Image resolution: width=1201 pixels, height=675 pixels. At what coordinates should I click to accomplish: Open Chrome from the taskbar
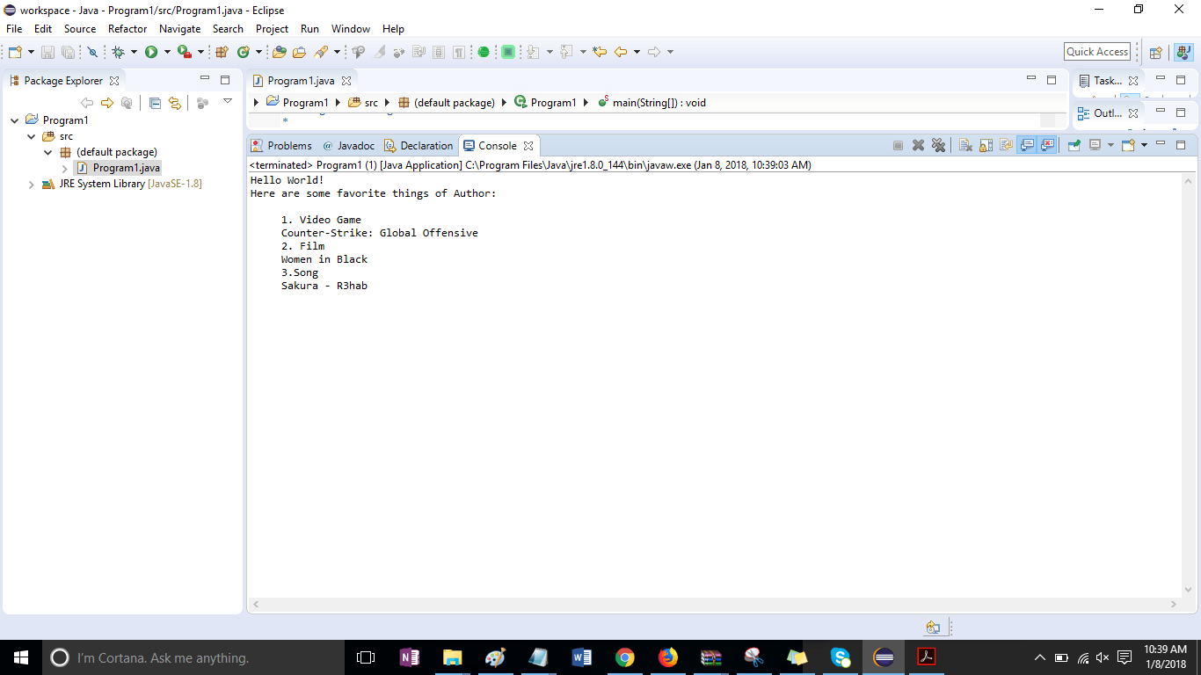[625, 657]
